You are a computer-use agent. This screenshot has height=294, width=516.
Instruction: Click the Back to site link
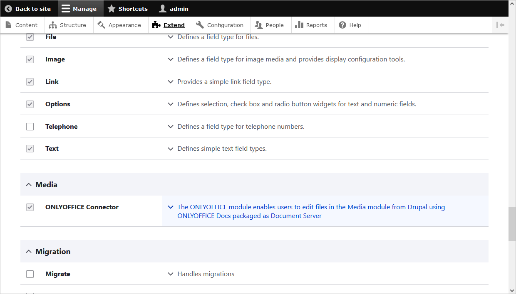coord(29,8)
